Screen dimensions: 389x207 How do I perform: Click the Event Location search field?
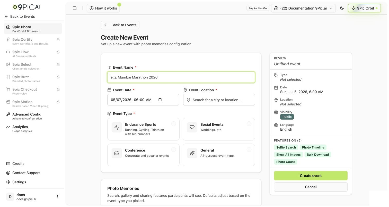click(x=219, y=100)
